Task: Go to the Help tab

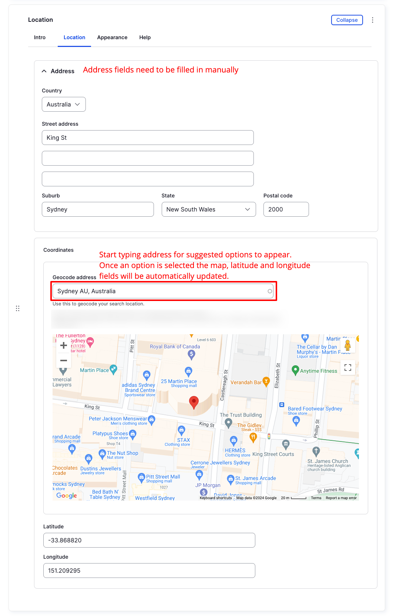Action: 145,37
